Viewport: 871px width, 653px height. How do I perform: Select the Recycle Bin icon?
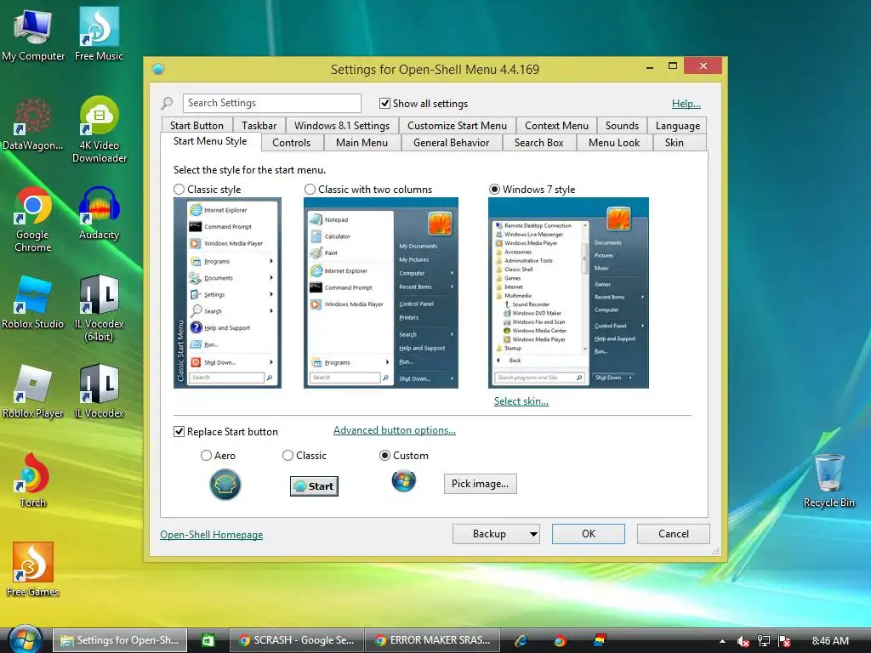click(x=828, y=481)
